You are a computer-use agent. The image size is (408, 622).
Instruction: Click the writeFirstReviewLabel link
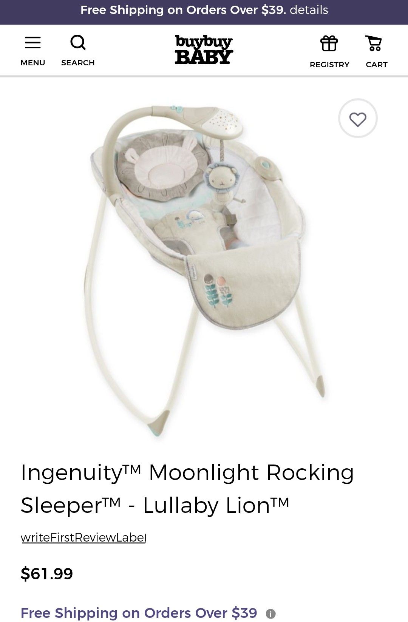(x=83, y=537)
